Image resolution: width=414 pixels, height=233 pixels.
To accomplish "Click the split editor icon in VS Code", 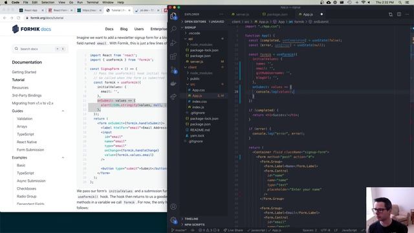I will (x=399, y=14).
